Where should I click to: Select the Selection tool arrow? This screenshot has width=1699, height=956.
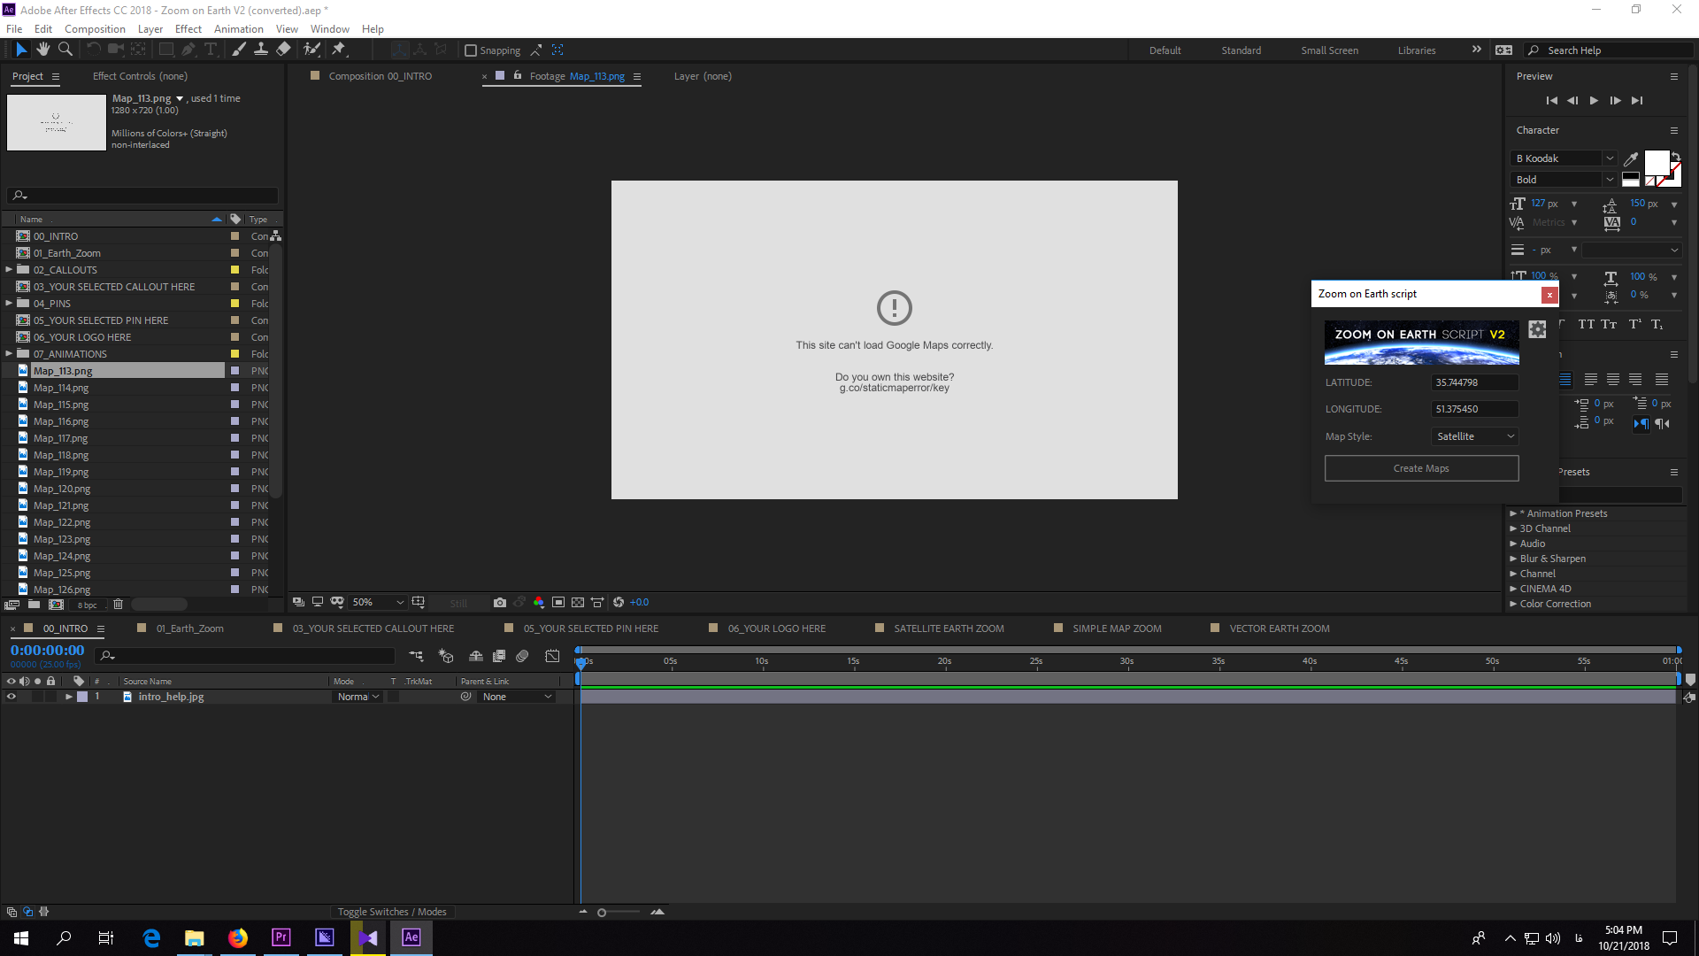click(21, 50)
